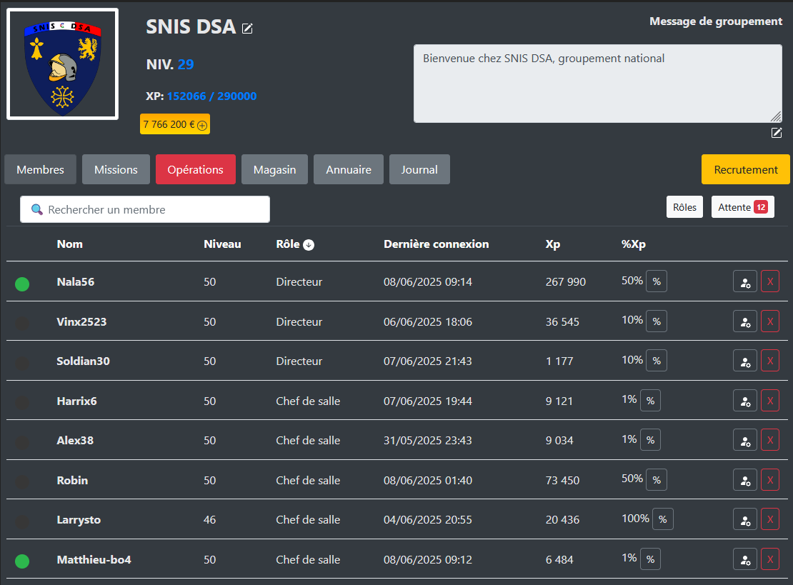Click the Rechercher un membre search field
The image size is (793, 585).
tap(145, 210)
